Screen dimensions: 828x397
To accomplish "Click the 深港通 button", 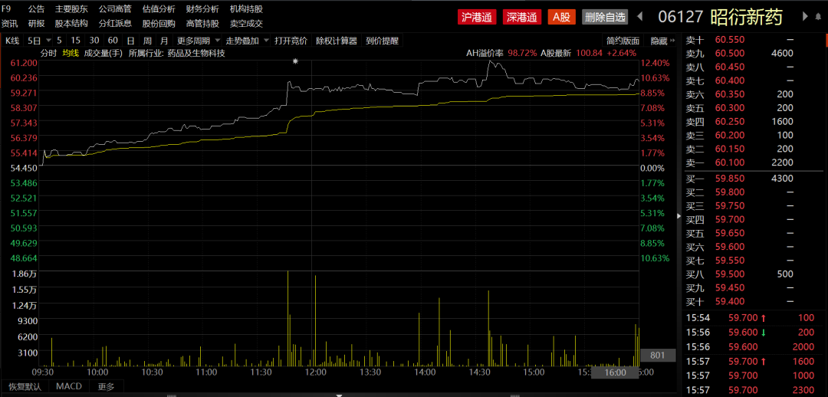I will 522,17.
